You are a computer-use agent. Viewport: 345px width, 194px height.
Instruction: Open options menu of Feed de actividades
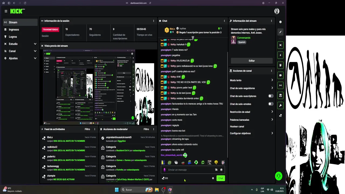coord(95,129)
